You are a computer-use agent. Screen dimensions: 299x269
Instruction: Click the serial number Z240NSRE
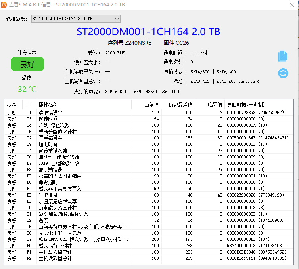[138, 43]
